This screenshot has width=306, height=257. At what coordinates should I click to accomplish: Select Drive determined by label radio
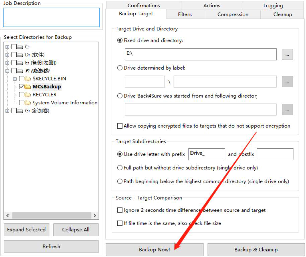(120, 68)
